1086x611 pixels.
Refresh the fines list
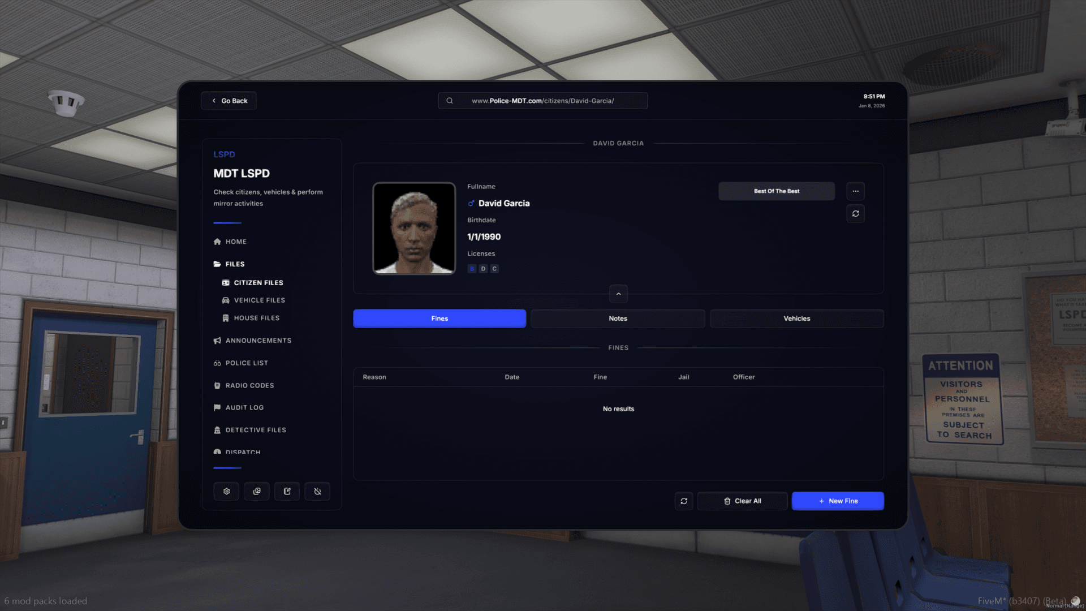point(684,501)
